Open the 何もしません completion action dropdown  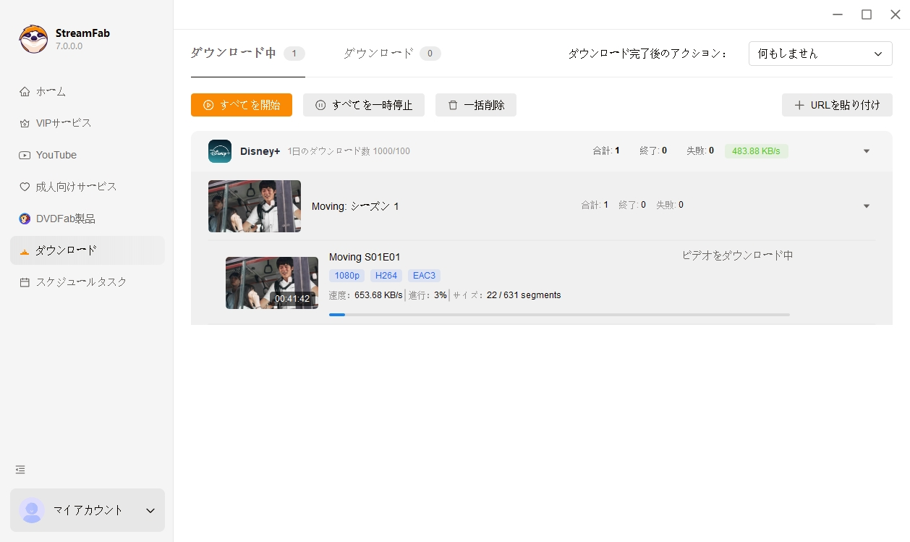coord(820,53)
